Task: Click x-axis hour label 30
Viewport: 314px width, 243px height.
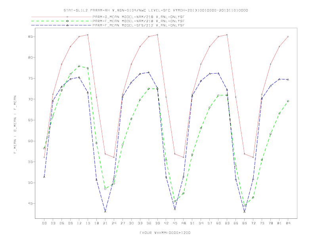Action: (x=131, y=223)
